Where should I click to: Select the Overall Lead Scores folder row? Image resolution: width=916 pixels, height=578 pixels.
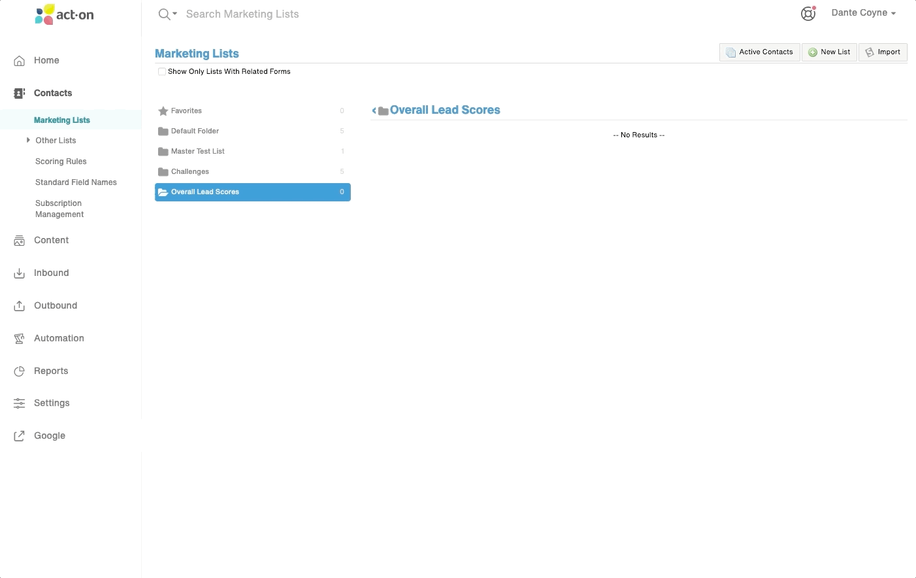pos(252,192)
